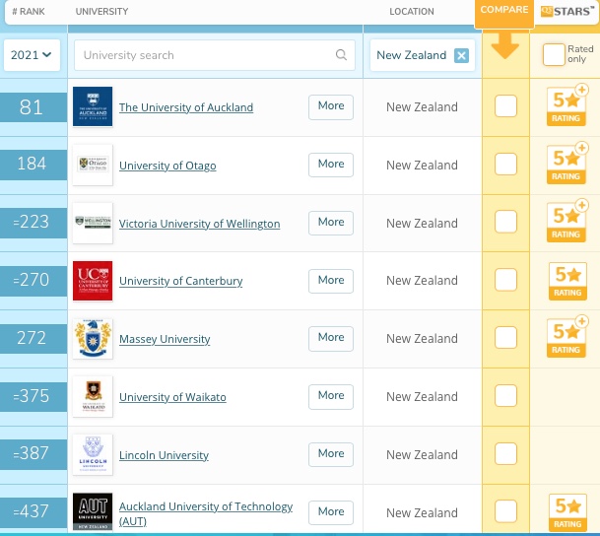Click More button for AUT
The width and height of the screenshot is (600, 536).
pyautogui.click(x=331, y=512)
